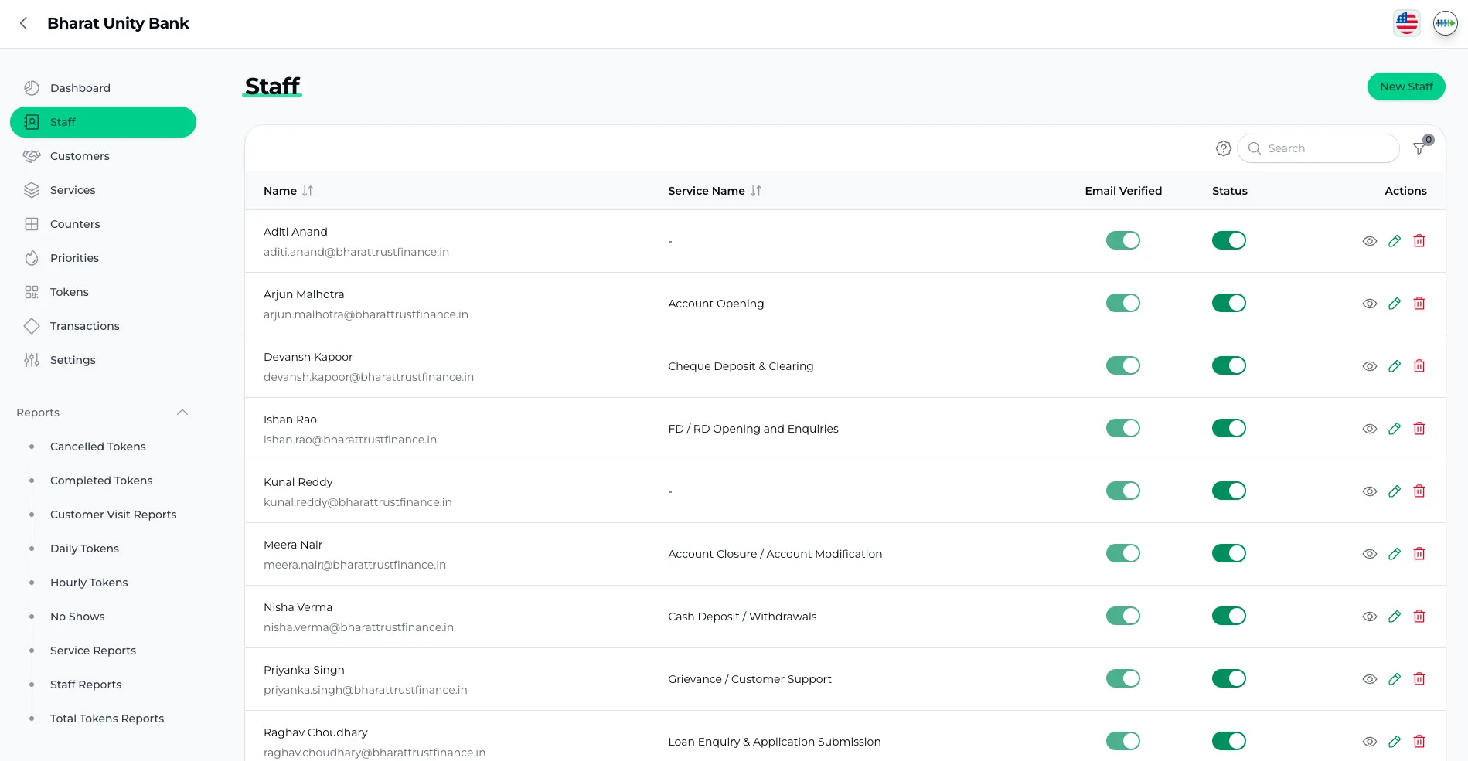
Task: Collapse the Reports section
Action: pos(182,413)
